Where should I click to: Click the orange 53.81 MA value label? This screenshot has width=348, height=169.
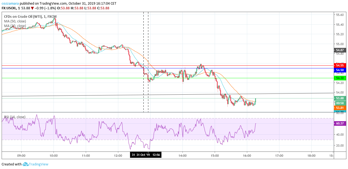point(340,108)
